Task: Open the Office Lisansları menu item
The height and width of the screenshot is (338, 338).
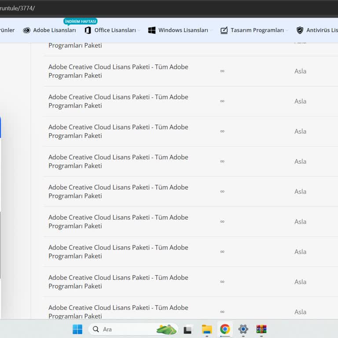Action: click(x=115, y=30)
